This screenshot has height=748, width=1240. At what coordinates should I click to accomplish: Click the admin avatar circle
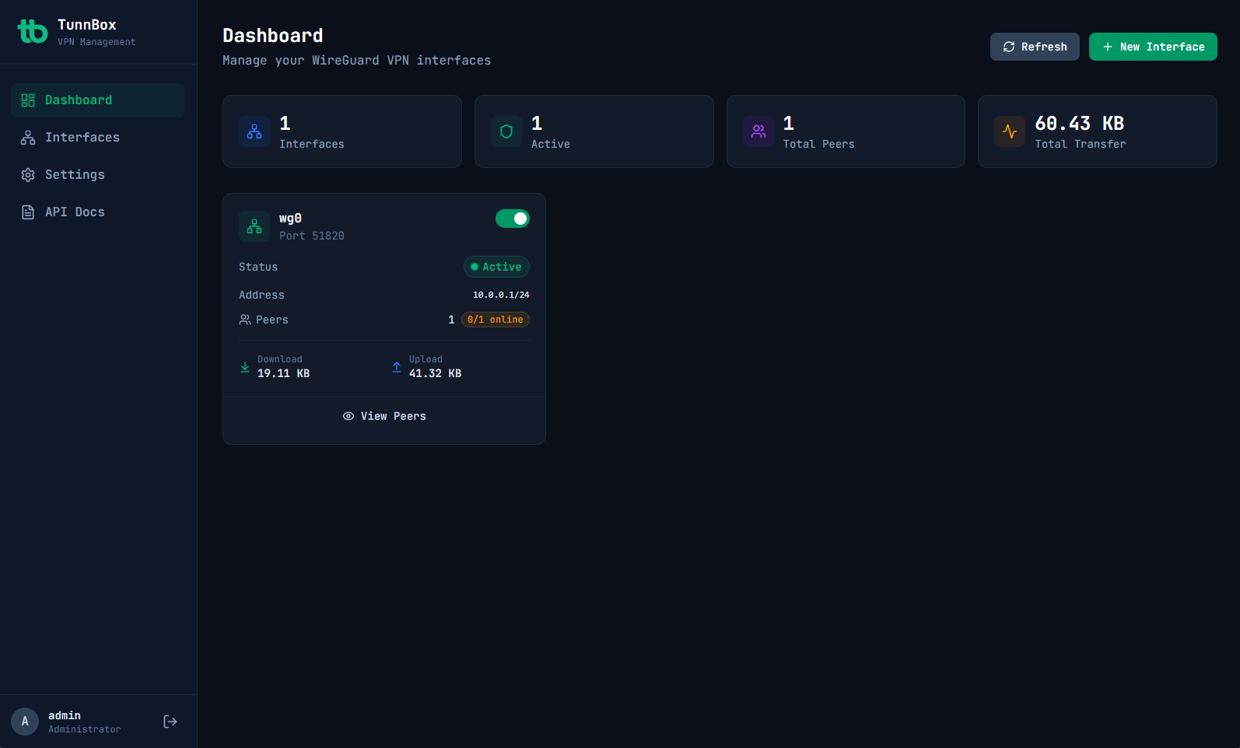click(25, 722)
